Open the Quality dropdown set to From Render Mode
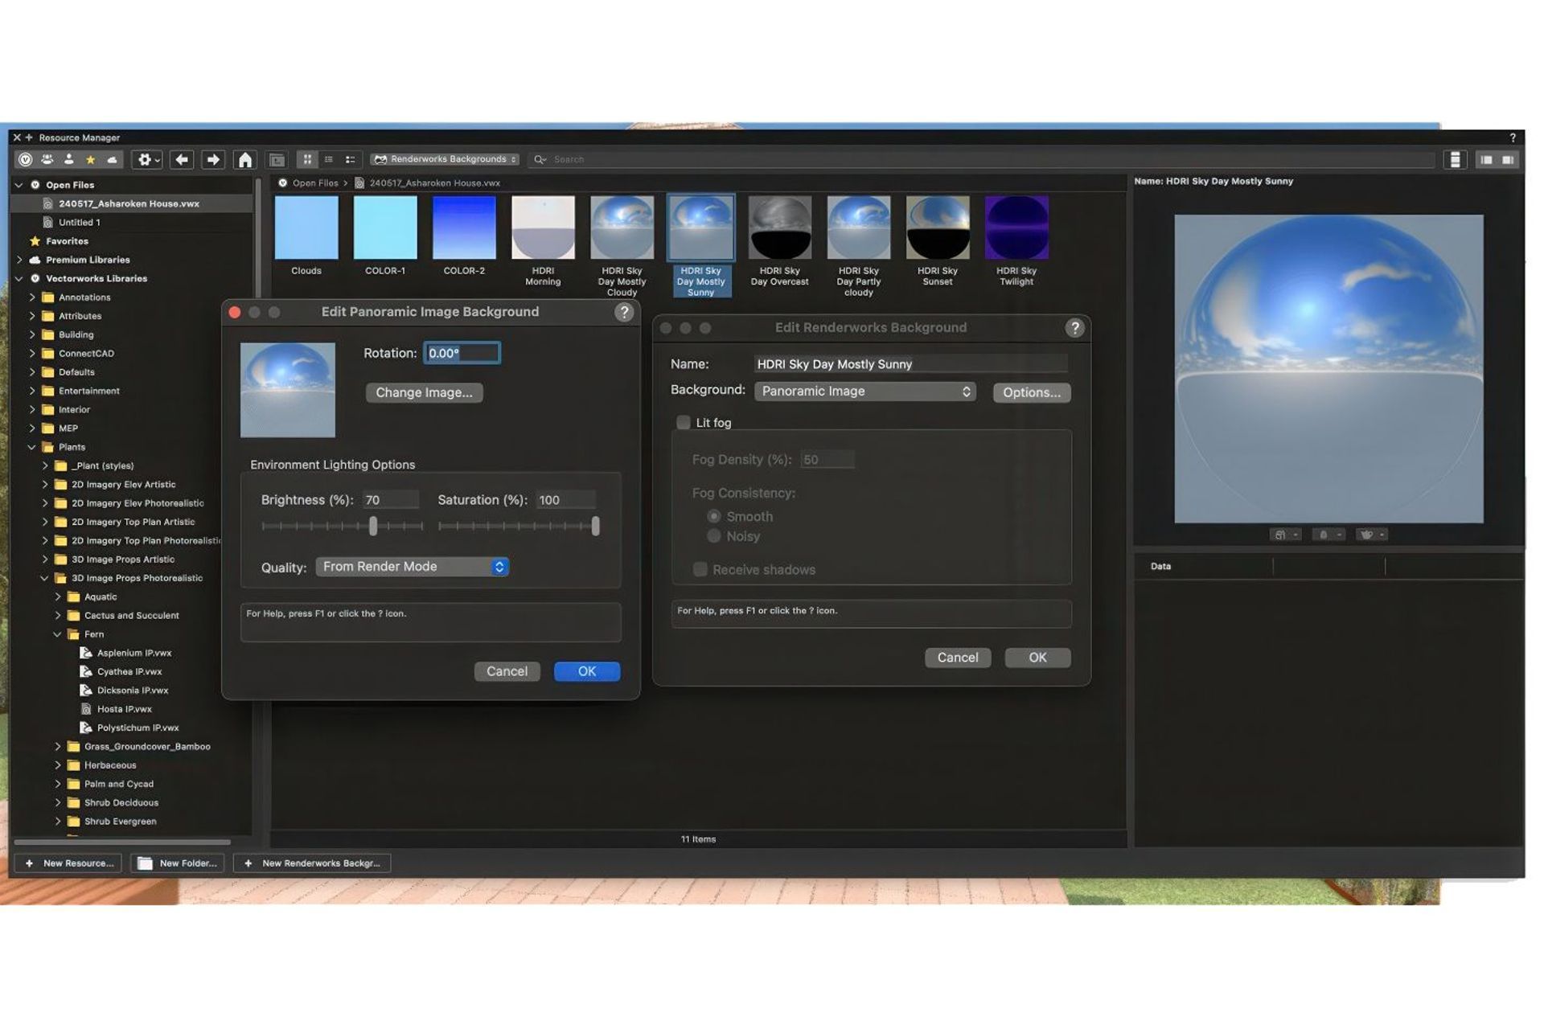1544x1029 pixels. coord(412,567)
